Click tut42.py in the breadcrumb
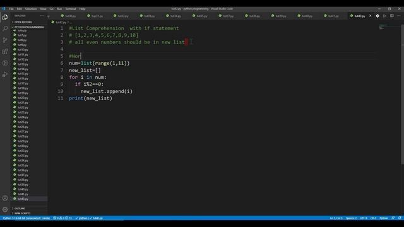This screenshot has height=227, width=404. (x=61, y=23)
